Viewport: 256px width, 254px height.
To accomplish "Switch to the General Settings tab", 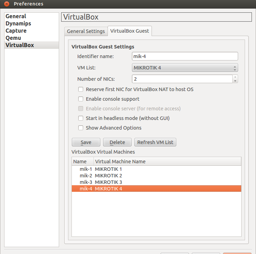I will [86, 31].
